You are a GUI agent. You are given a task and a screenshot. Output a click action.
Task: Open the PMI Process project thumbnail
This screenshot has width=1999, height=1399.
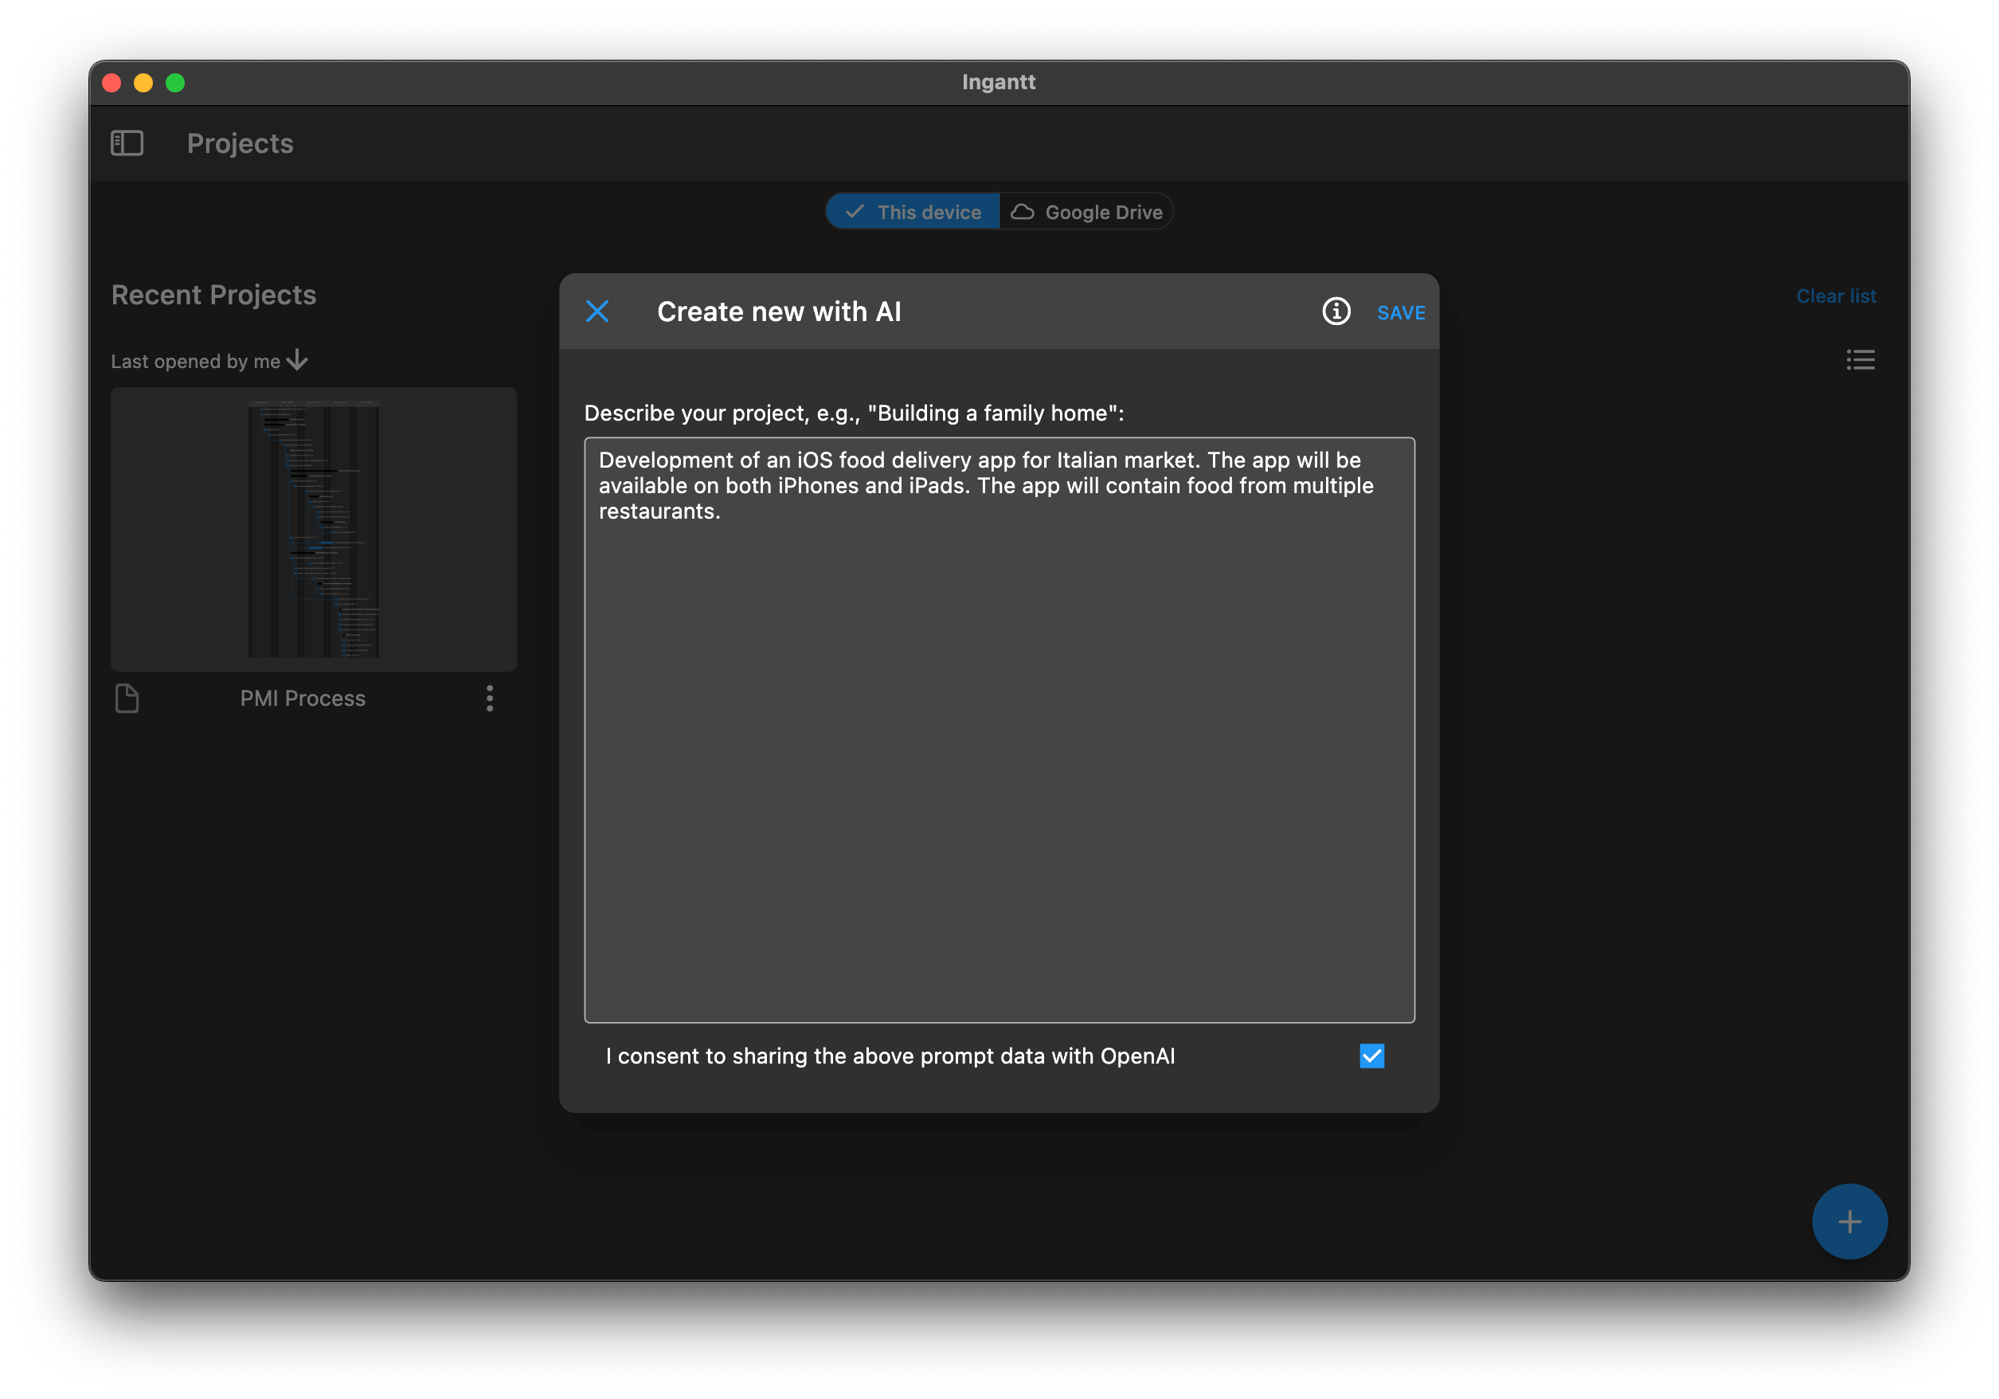314,529
